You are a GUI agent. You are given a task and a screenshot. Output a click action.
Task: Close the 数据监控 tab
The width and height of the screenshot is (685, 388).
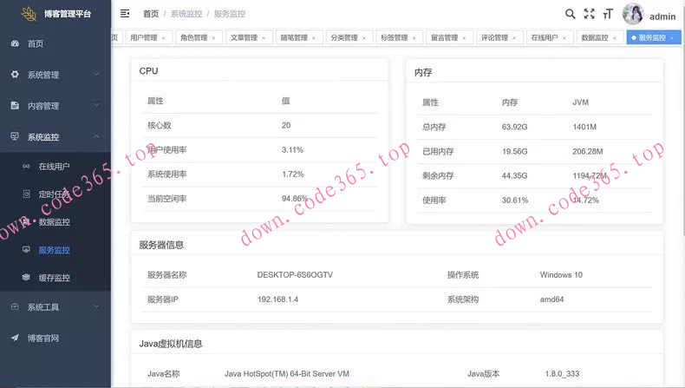tap(615, 38)
